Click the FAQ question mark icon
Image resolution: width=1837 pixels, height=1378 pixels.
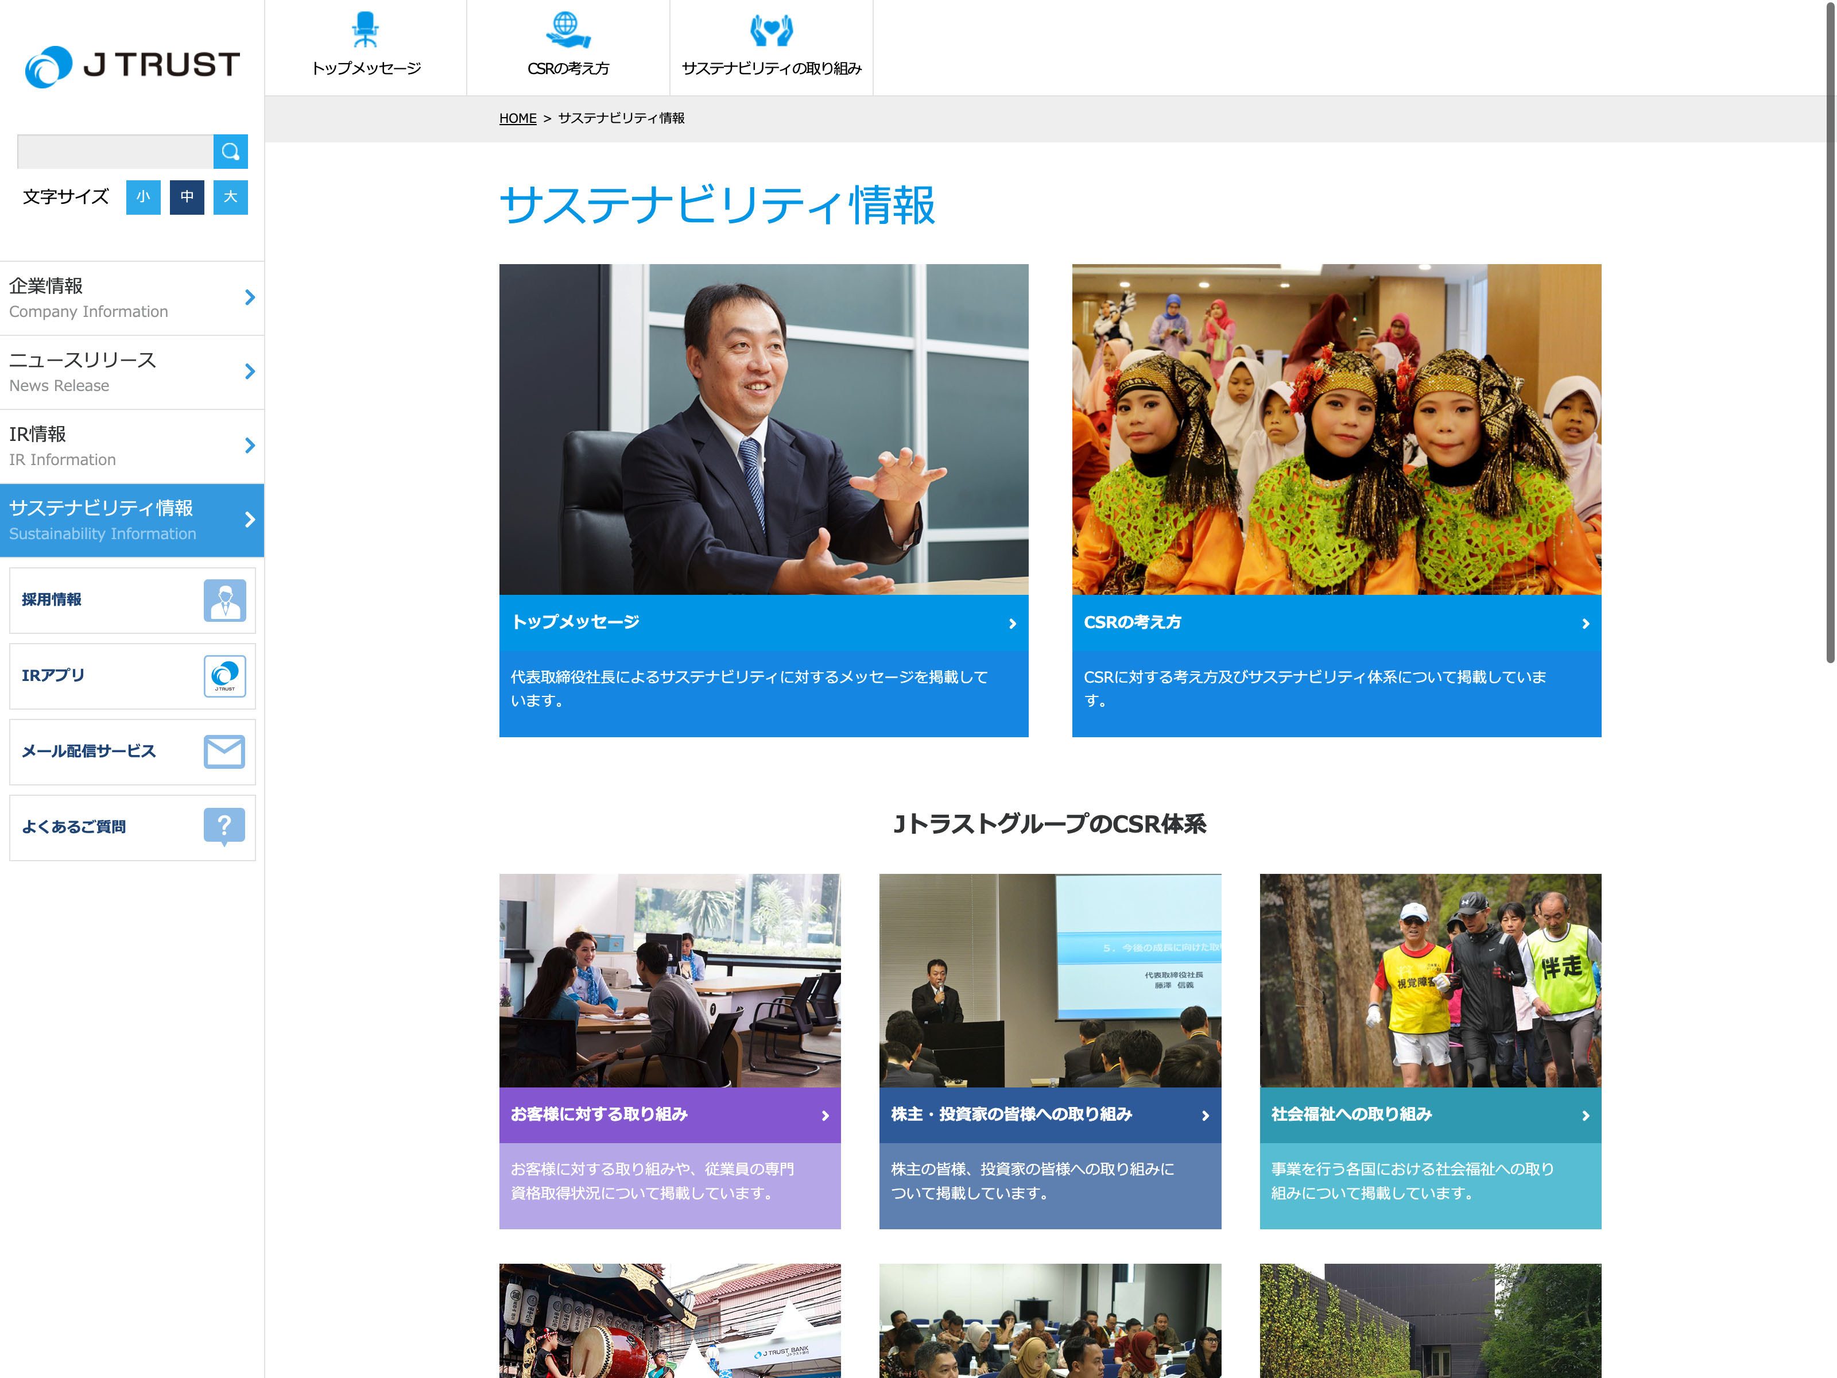(x=224, y=826)
